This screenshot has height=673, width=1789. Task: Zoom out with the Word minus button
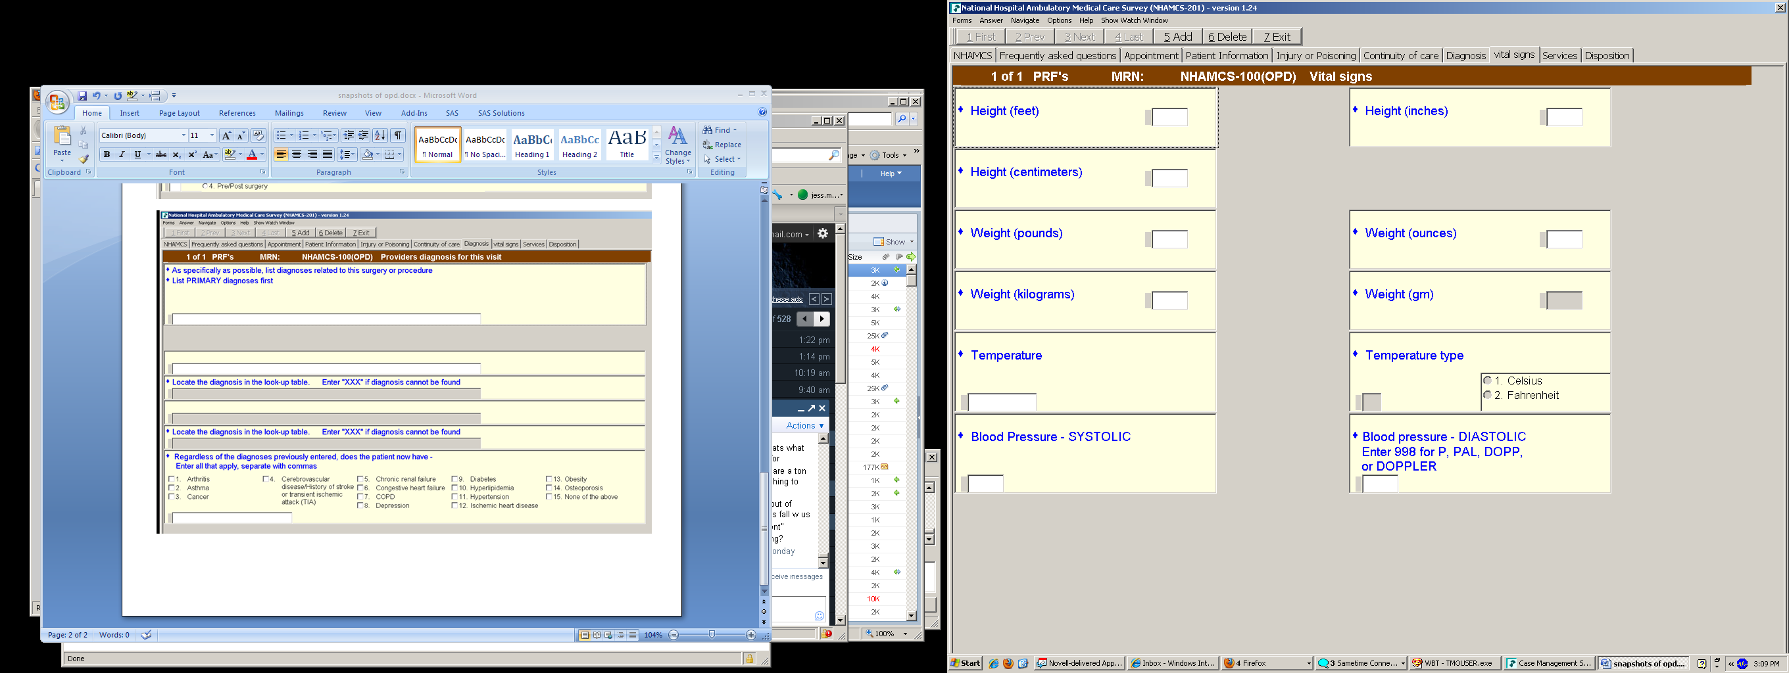point(673,635)
